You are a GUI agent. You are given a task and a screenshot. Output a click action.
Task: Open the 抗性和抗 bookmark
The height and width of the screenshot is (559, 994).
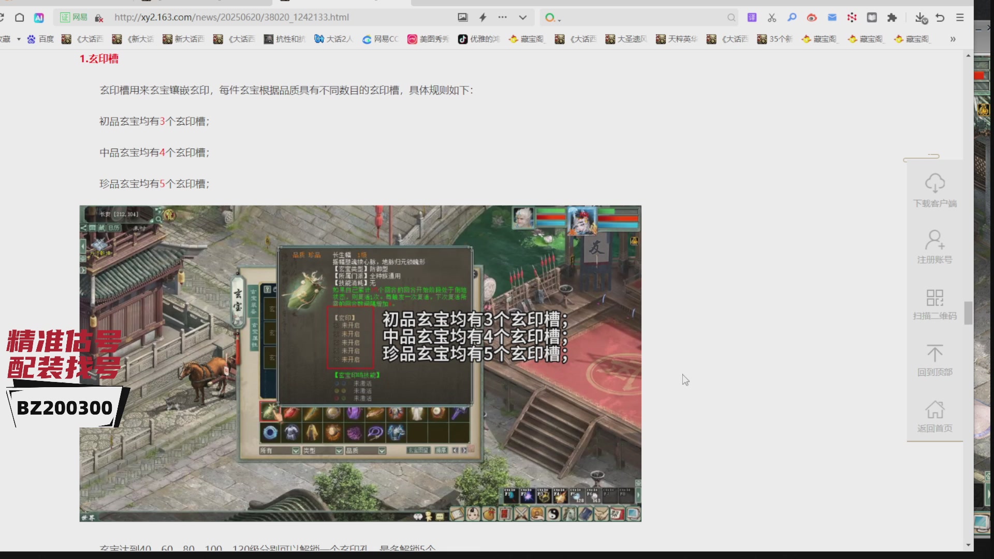(x=285, y=39)
